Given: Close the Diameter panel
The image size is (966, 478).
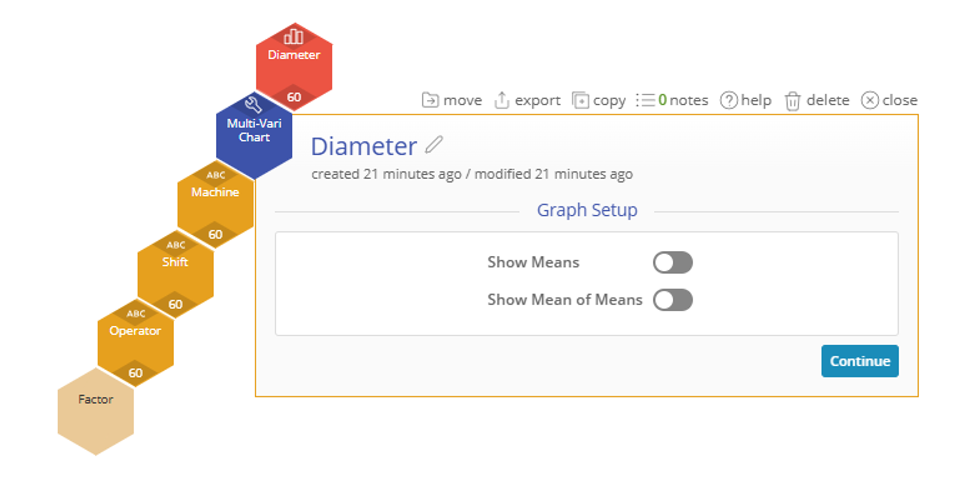Looking at the screenshot, I should coord(889,100).
